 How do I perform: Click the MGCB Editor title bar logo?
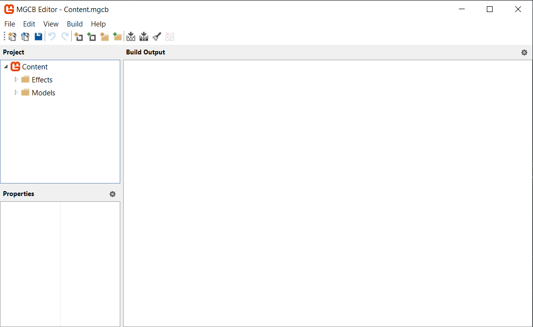tap(9, 9)
